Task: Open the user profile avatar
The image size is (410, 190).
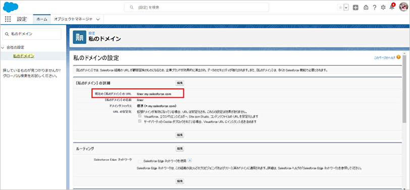Action: point(403,7)
